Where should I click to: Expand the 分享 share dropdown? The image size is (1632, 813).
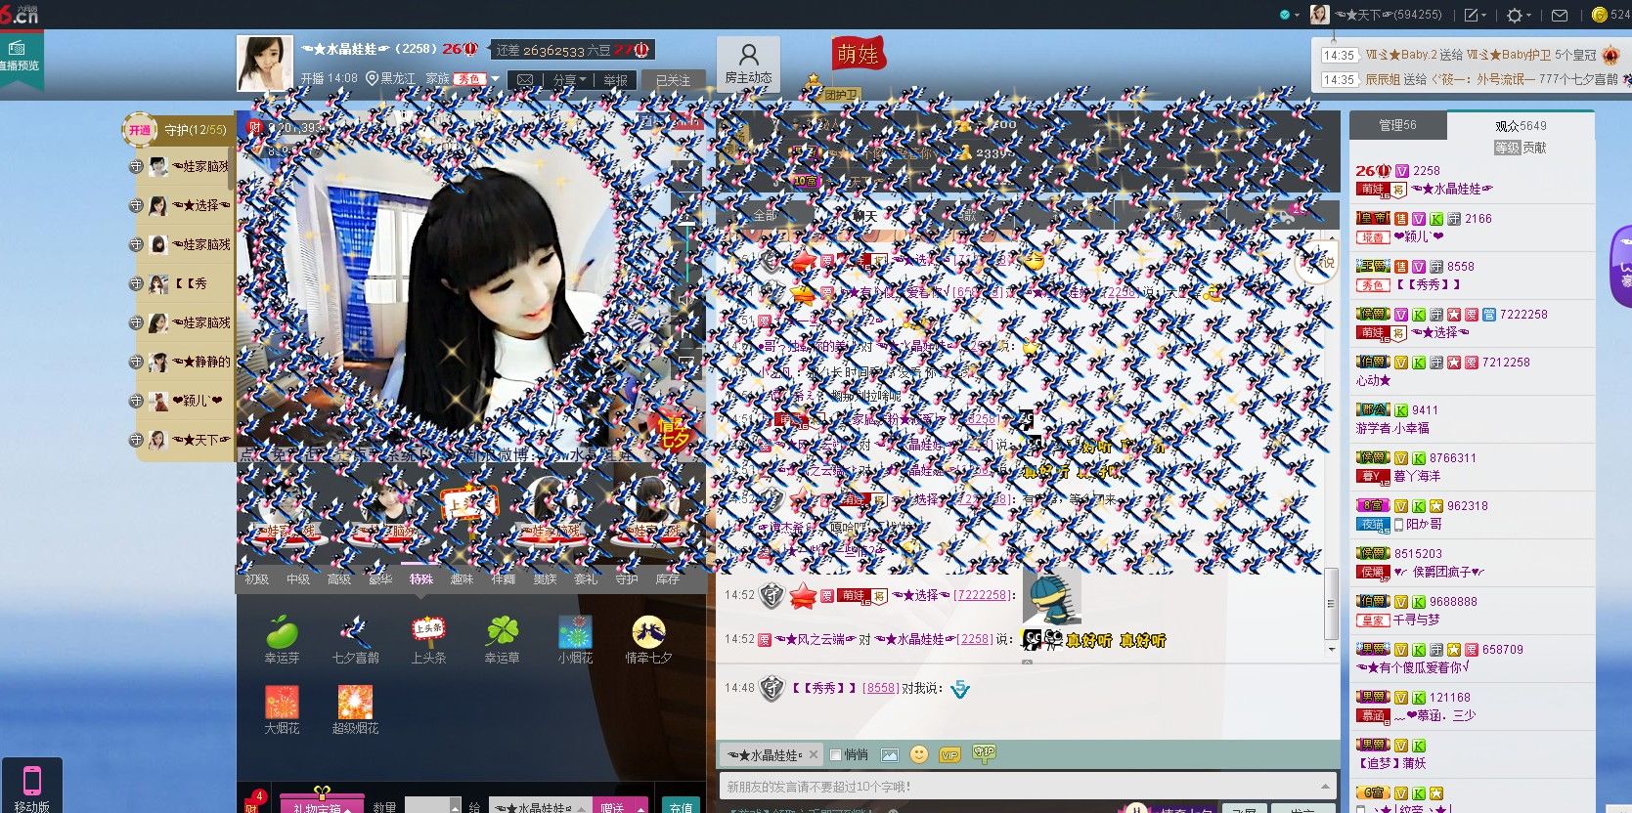[570, 80]
